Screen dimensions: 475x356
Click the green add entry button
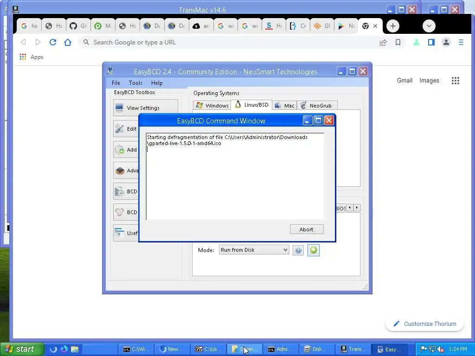tap(314, 250)
